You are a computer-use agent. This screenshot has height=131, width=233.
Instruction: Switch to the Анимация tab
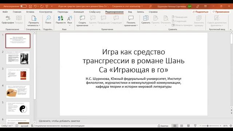[79, 12]
